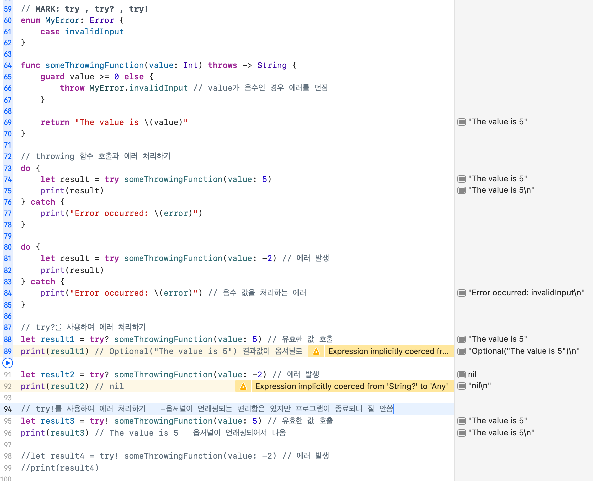Click sidebar result text 'nil'
Image resolution: width=593 pixels, height=481 pixels.
(x=472, y=375)
